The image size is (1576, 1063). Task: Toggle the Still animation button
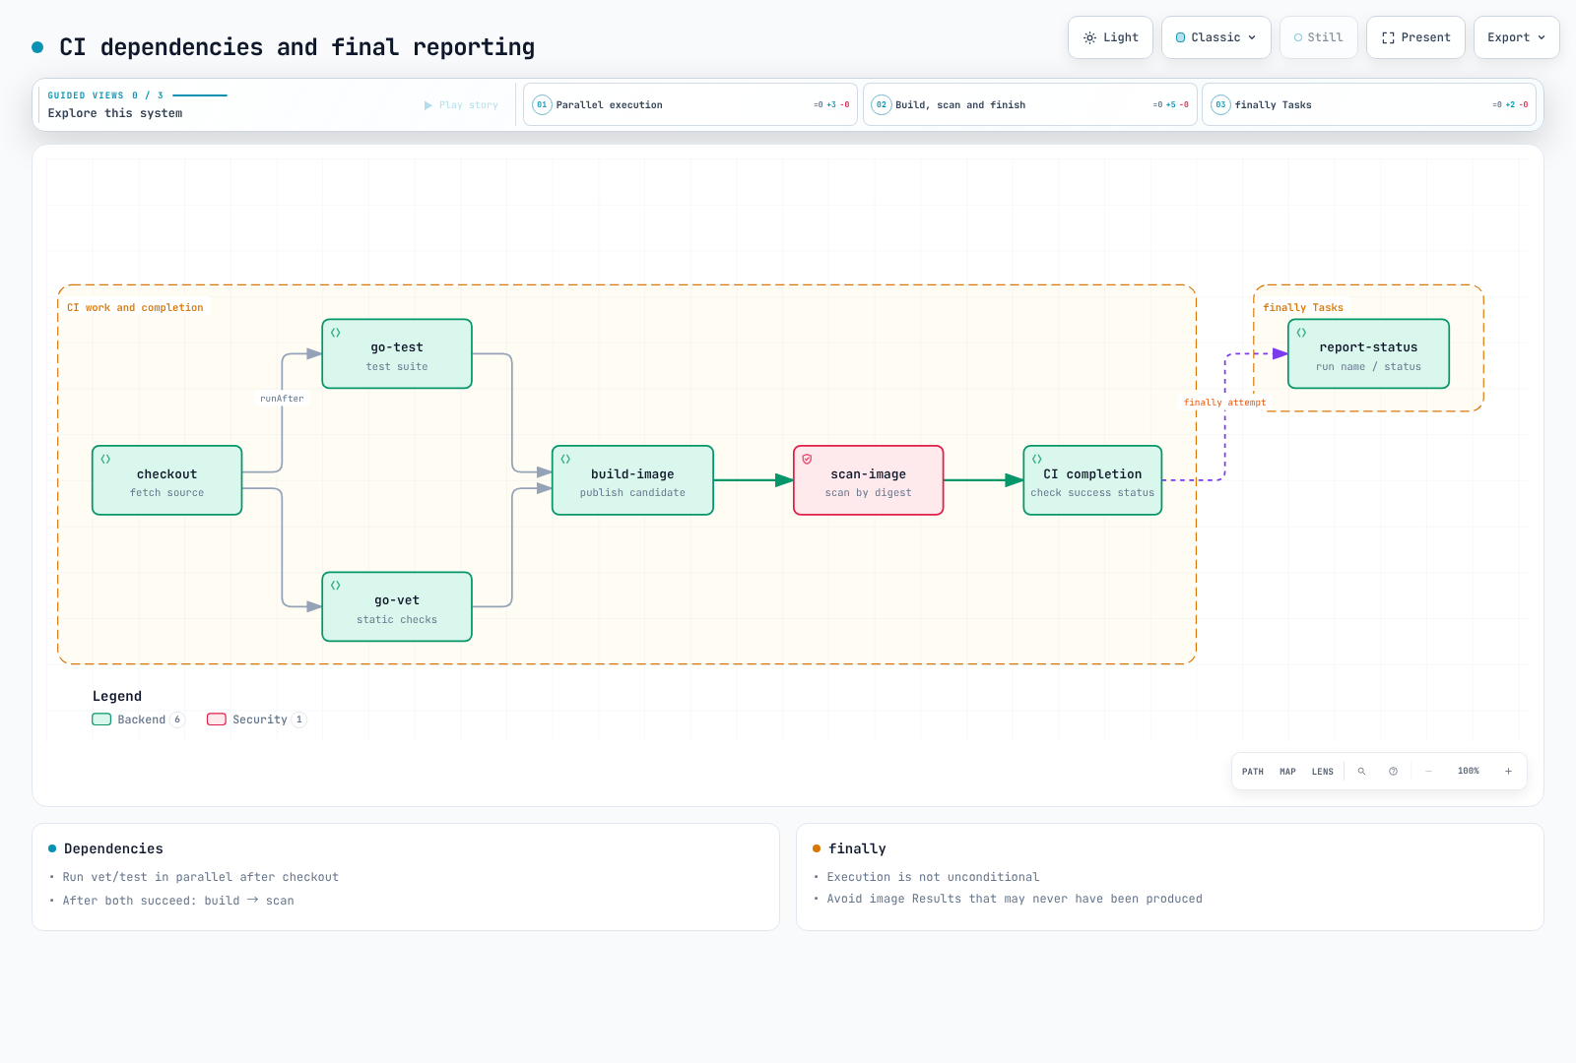pos(1319,37)
